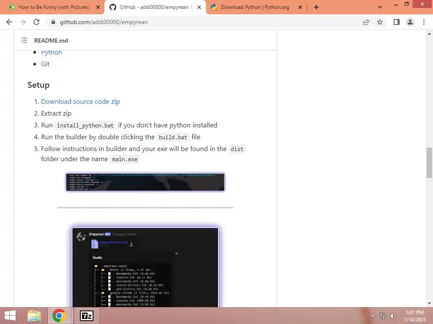The image size is (433, 324).
Task: Open the volume tray icon
Action: 393,316
